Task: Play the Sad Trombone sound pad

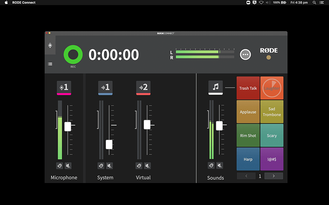Action: coord(272,112)
